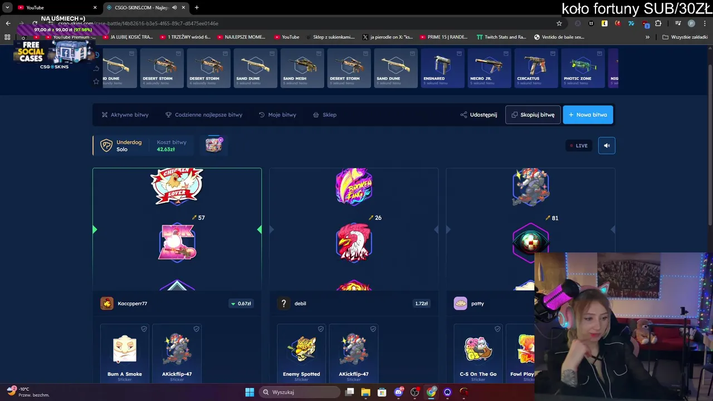Open Moje bitwy tab
Viewport: 713px width, 401px height.
tap(277, 115)
